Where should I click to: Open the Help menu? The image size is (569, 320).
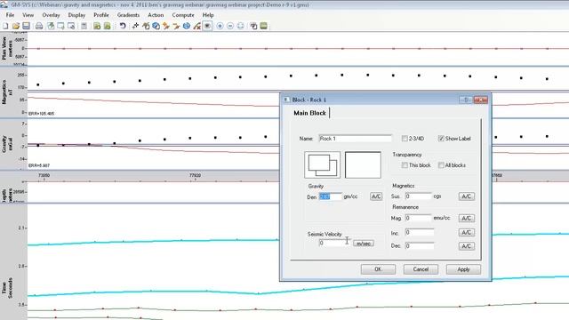(x=208, y=15)
